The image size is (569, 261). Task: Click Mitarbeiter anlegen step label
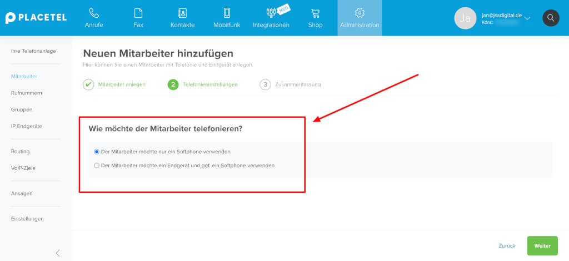click(x=122, y=84)
